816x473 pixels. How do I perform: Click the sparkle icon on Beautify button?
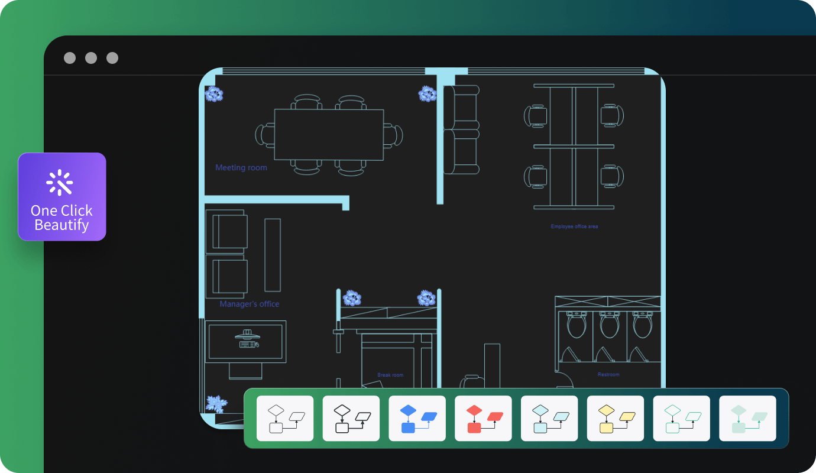60,183
